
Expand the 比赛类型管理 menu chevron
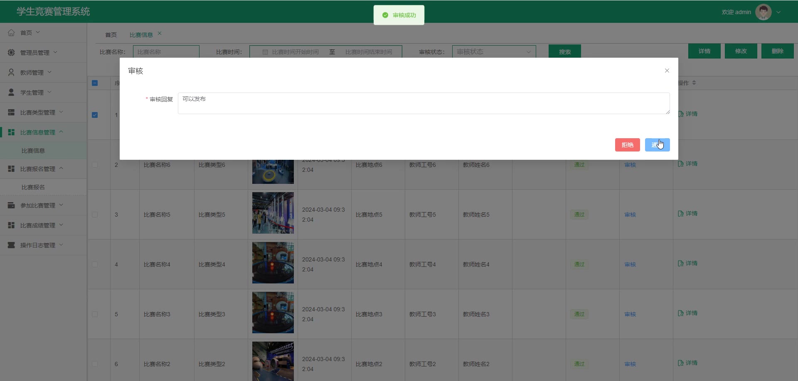(x=61, y=112)
